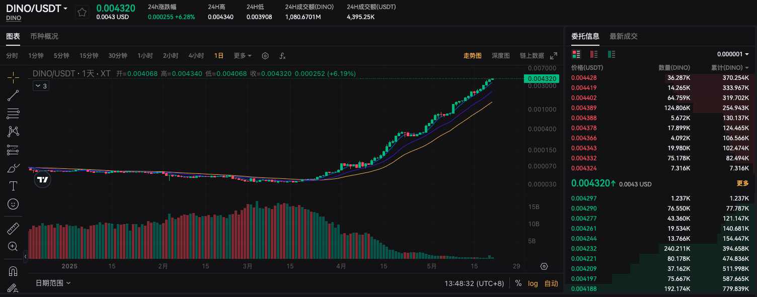The image size is (757, 297).
Task: Pick the brush drawing tool
Action: point(14,168)
